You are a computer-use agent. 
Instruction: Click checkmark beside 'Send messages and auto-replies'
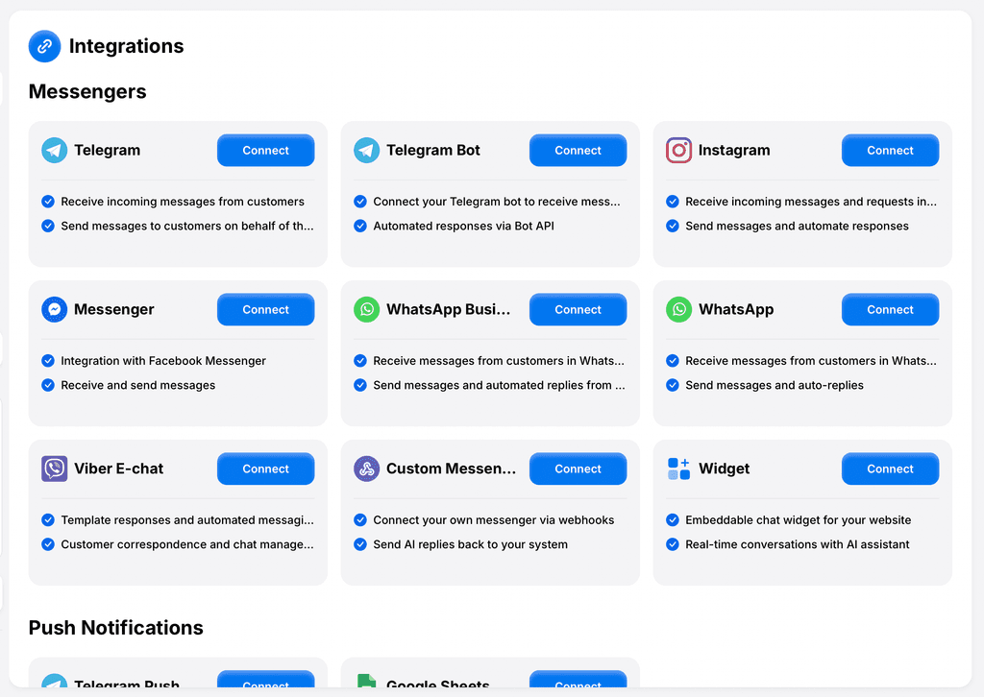tap(672, 385)
